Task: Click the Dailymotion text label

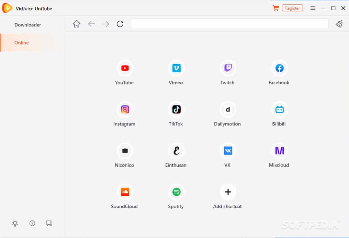Action: [x=227, y=124]
